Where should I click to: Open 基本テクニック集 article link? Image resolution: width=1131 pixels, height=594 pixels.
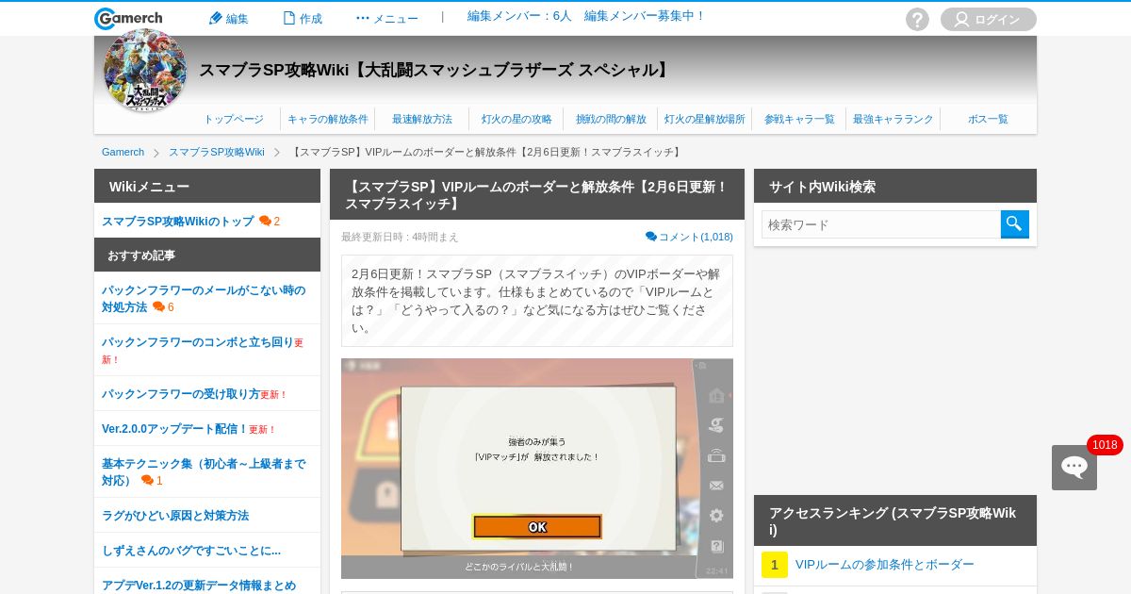click(204, 471)
